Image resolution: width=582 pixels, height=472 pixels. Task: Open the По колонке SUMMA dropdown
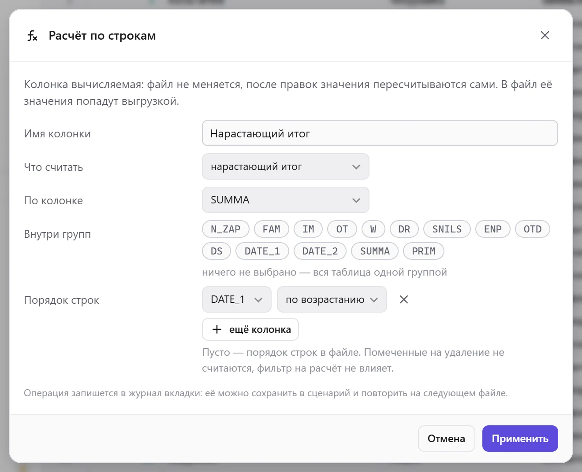(x=285, y=200)
